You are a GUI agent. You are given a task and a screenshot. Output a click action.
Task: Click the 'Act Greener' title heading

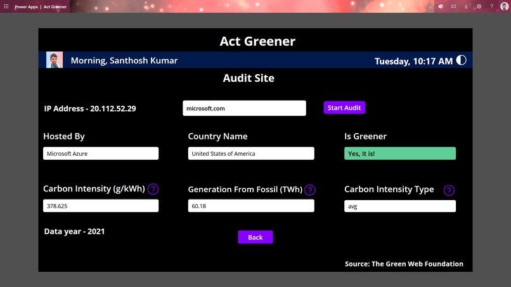(257, 41)
